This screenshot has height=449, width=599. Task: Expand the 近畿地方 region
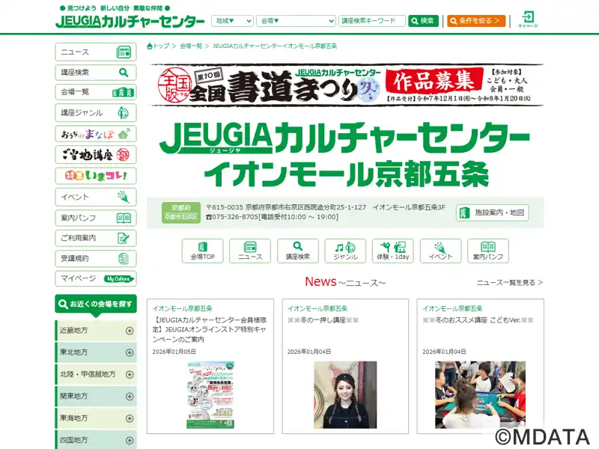click(x=96, y=331)
